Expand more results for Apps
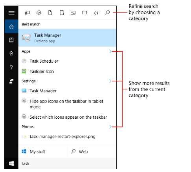 coord(110,51)
